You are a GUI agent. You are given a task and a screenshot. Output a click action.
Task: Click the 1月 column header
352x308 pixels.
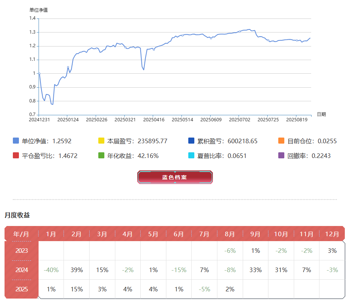click(x=51, y=234)
